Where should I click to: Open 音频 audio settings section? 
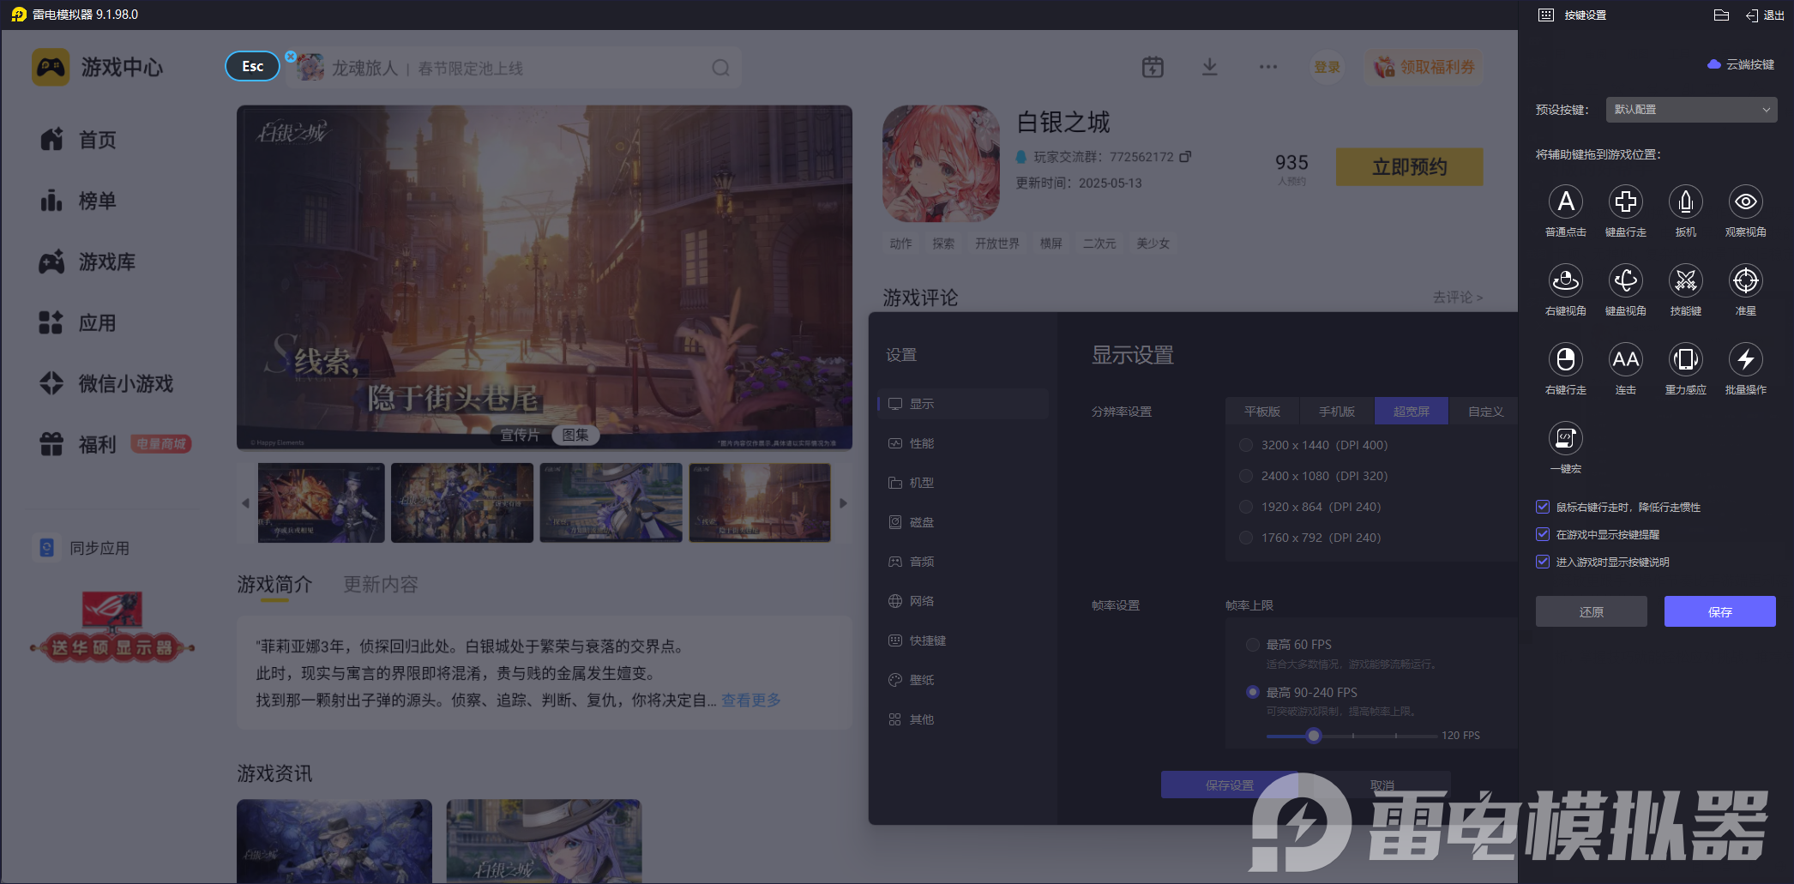[963, 562]
